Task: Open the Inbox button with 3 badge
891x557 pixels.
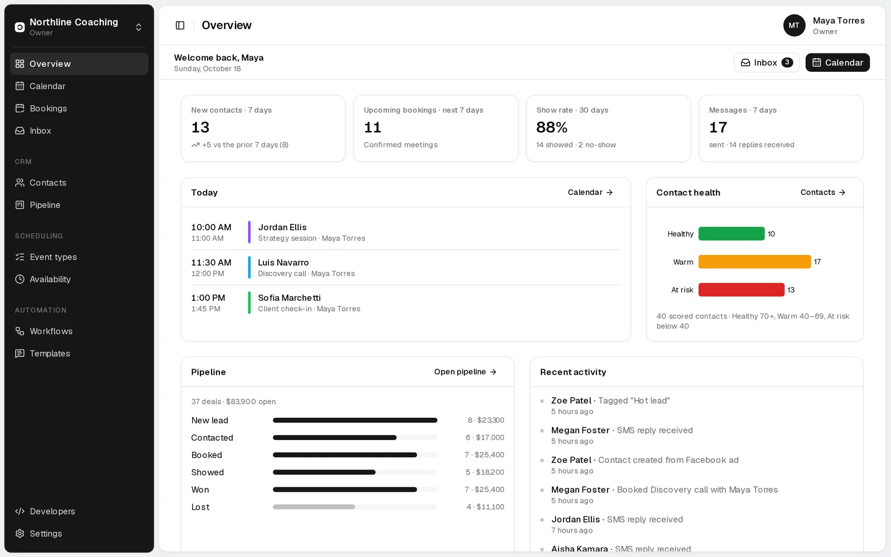Action: (767, 62)
